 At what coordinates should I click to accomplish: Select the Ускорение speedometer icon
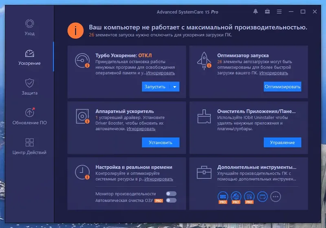[x=29, y=54]
